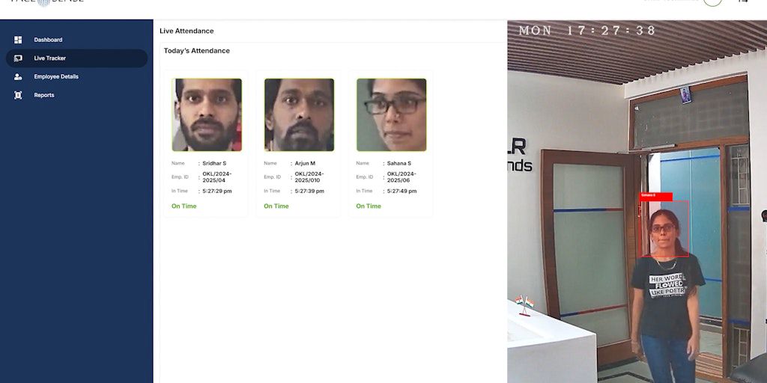Image resolution: width=767 pixels, height=383 pixels.
Task: Click the Dashboard grid icon in sidebar
Action: 18,40
